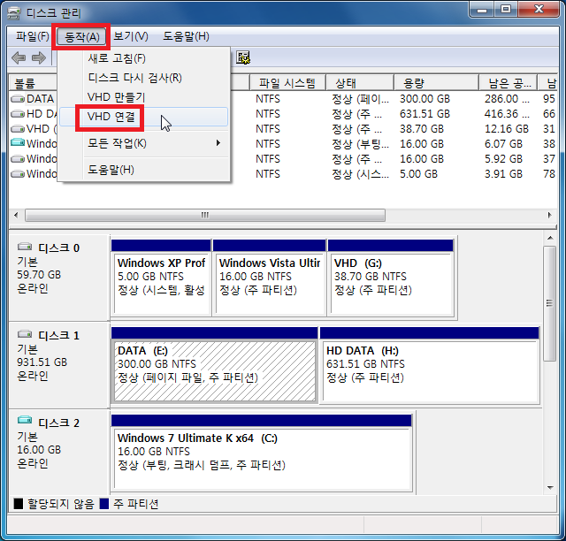Viewport: 566px width, 541px height.
Task: Click the Forward arrow toolbar icon
Action: tap(39, 57)
